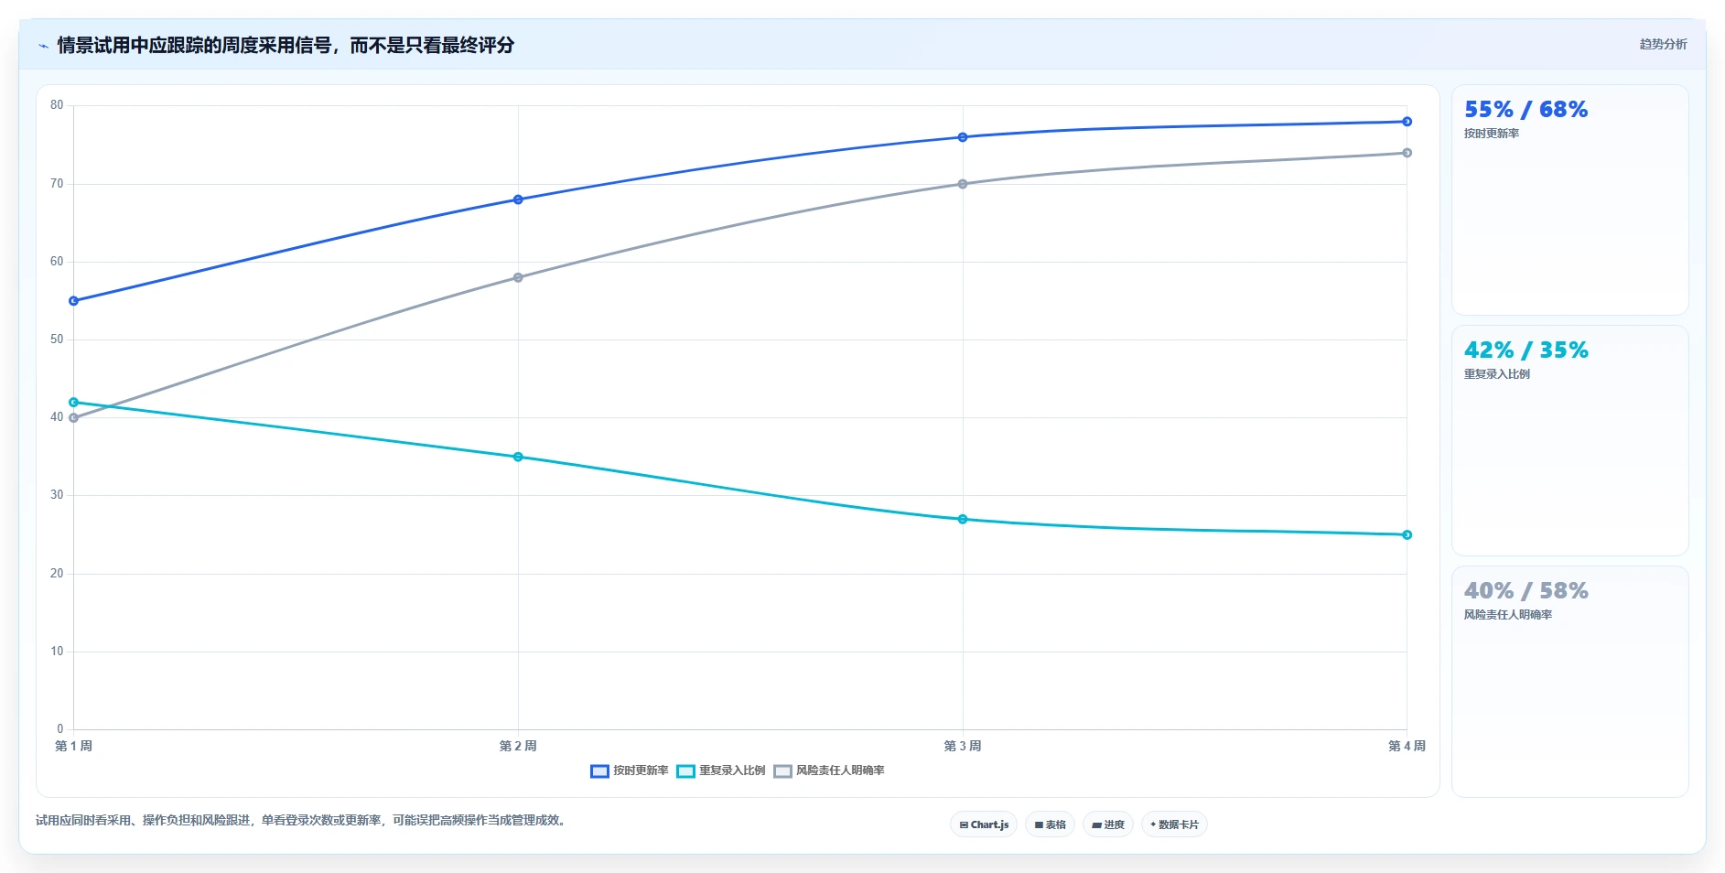Click the 40% / 58% stat value
Screen dimensions: 1725x873
1526,591
